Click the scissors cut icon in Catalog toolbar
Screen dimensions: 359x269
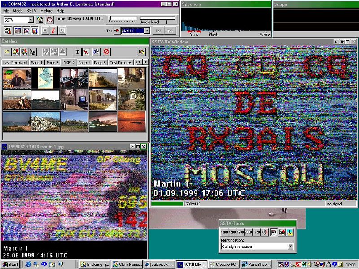pos(96,52)
